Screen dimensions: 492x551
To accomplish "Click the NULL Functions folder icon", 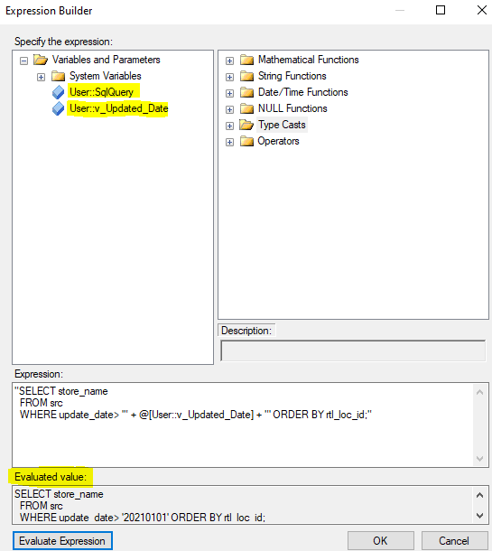I will pos(246,108).
